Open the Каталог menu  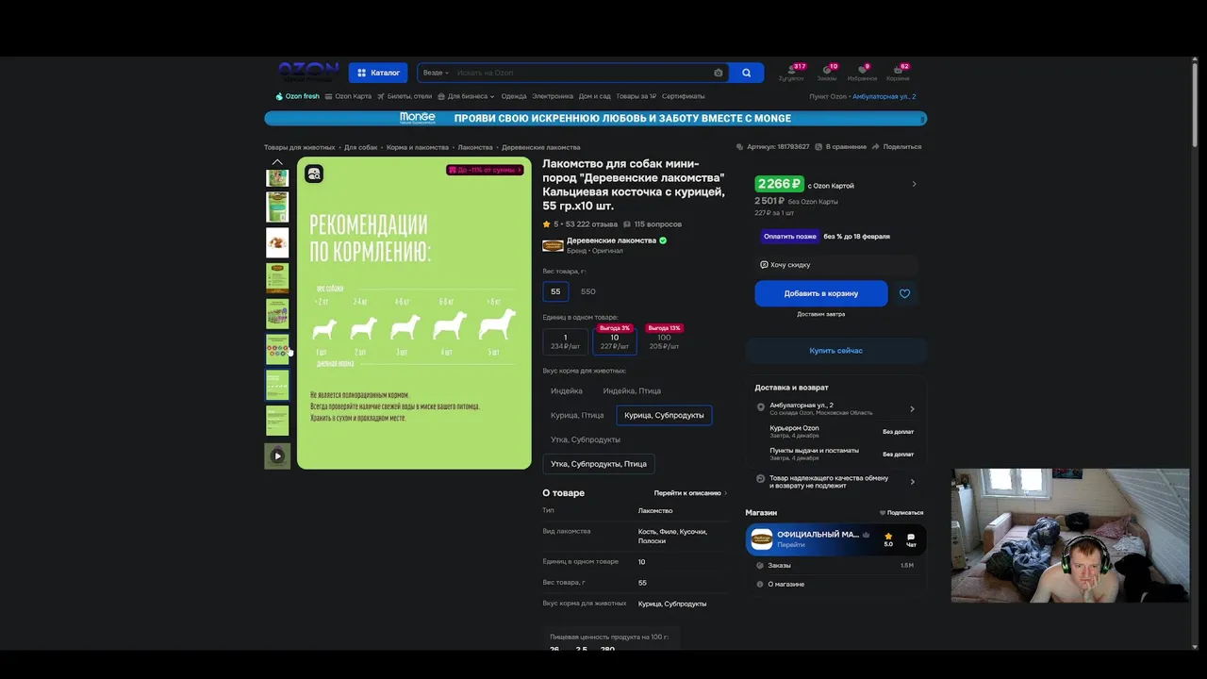coord(378,73)
